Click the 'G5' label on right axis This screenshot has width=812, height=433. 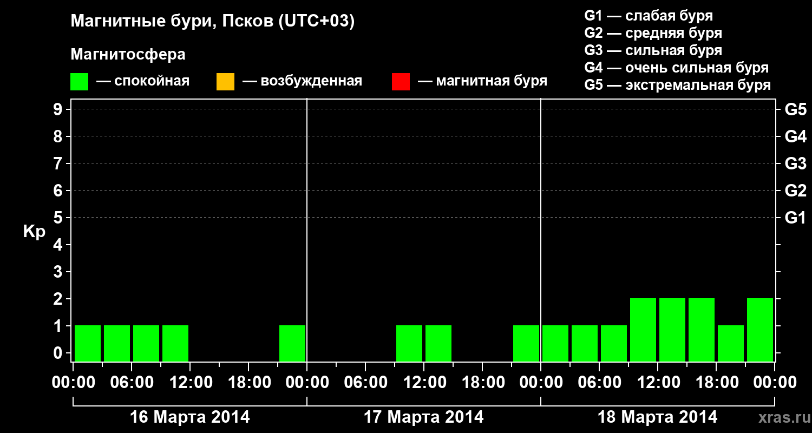coord(796,110)
